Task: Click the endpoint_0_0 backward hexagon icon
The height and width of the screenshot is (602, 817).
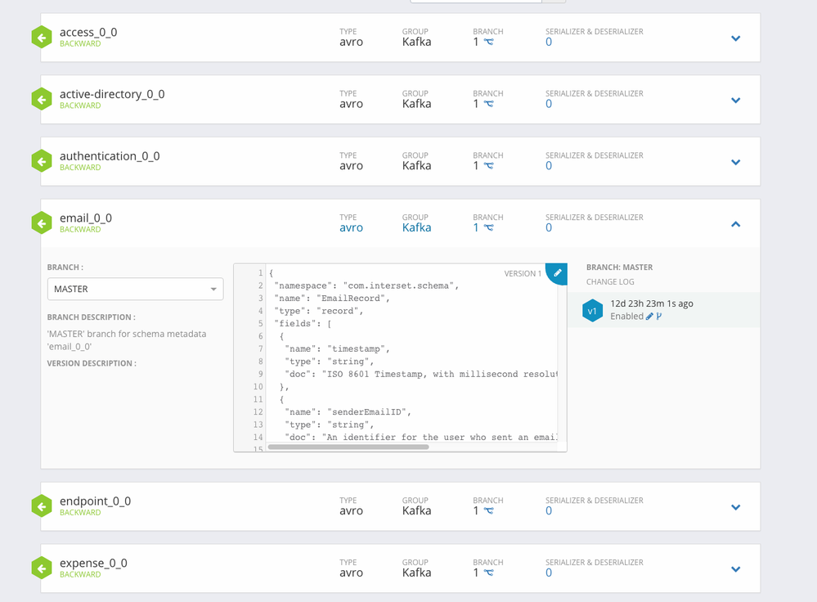Action: click(x=42, y=506)
